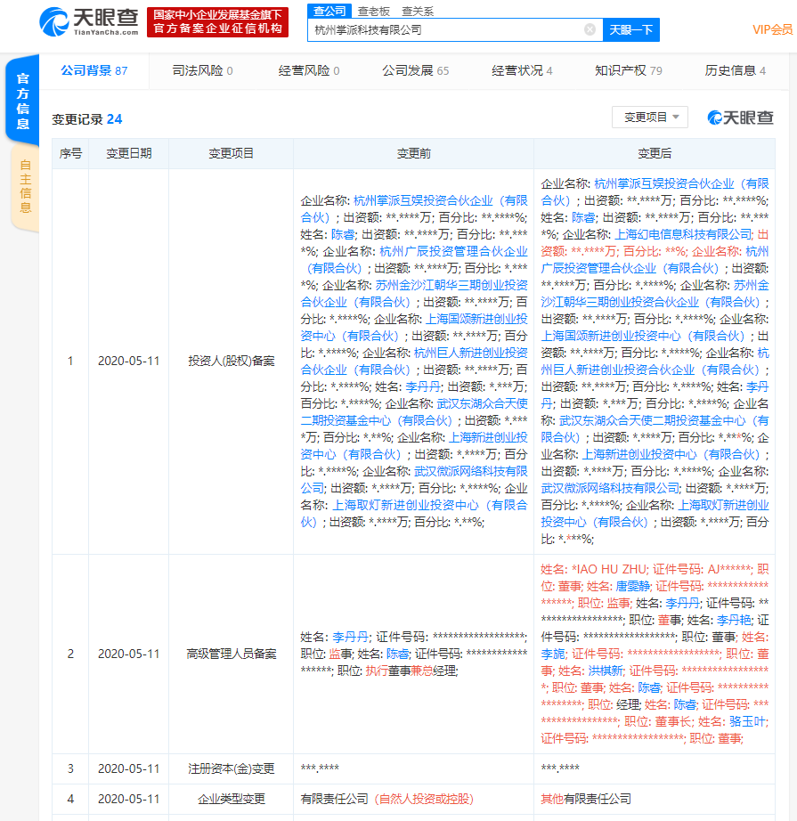This screenshot has width=797, height=821.
Task: Clear the search box with the X icon
Action: (590, 29)
